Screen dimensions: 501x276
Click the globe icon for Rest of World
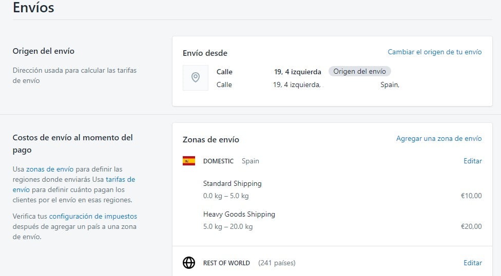(x=189, y=263)
